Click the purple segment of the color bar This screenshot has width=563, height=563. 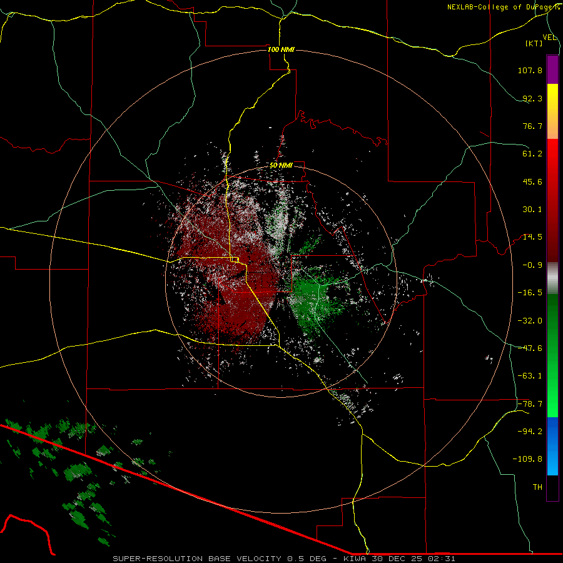click(x=552, y=69)
